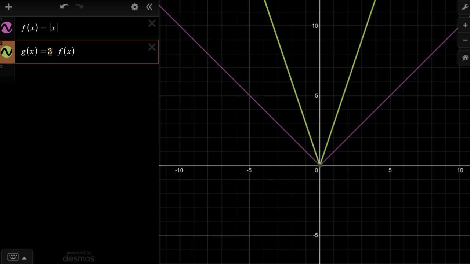Screen dimensions: 470x264
Task: Undo the last action
Action: pyautogui.click(x=64, y=7)
